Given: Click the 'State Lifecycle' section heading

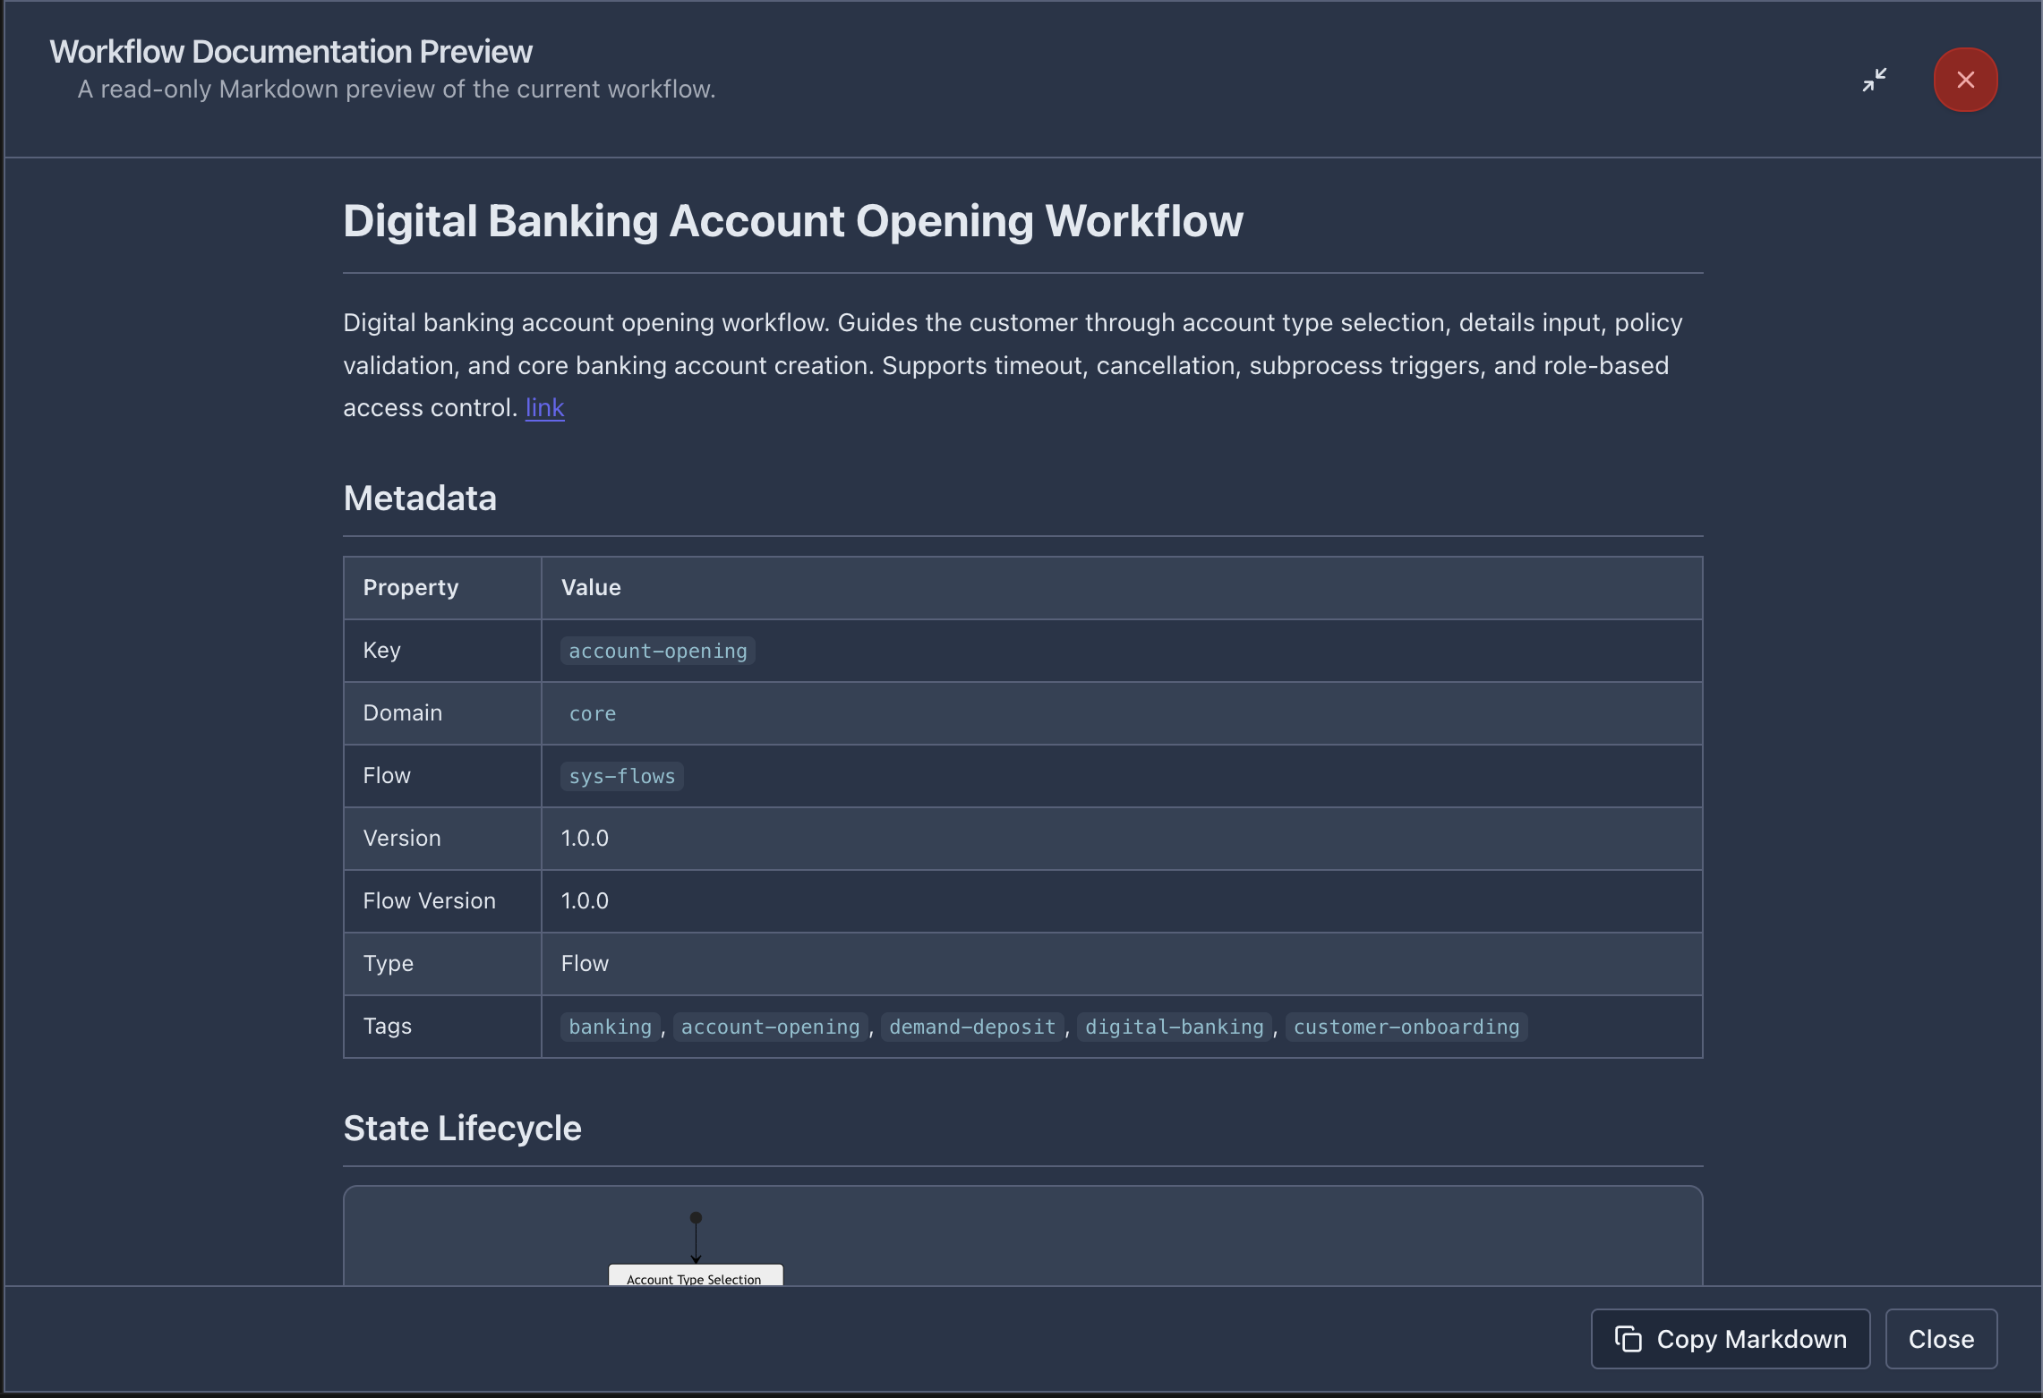Looking at the screenshot, I should point(463,1129).
